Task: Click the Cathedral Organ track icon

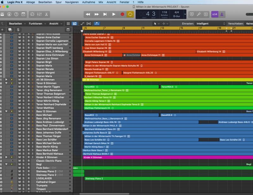Action: 12,182
